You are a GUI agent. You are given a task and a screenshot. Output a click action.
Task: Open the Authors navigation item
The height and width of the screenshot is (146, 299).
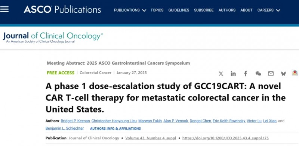227,10
